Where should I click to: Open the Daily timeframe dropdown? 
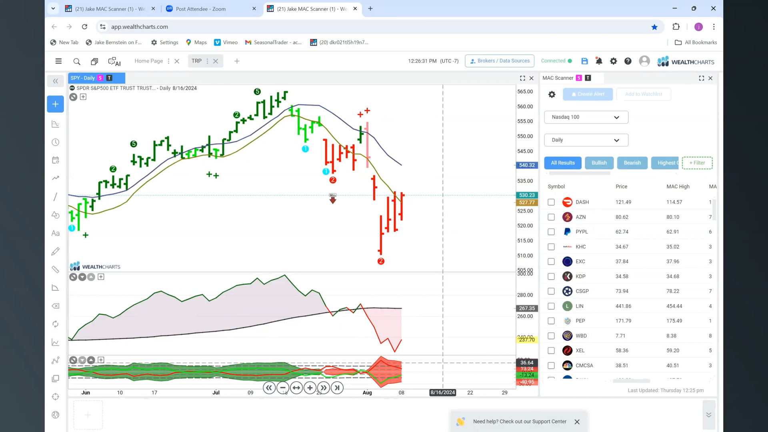click(586, 140)
